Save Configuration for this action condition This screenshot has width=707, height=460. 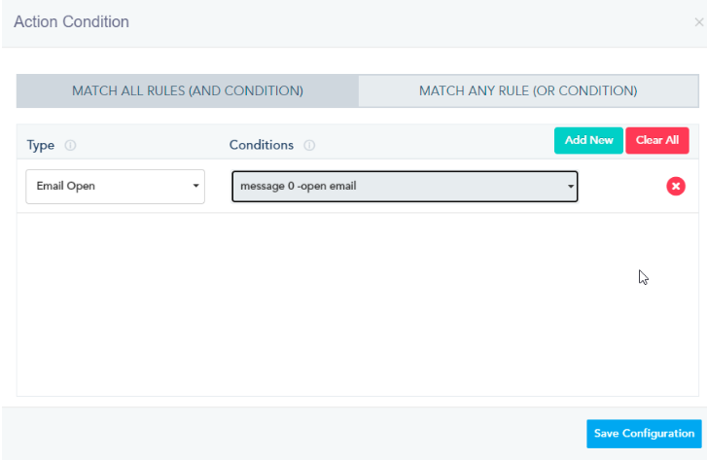click(644, 434)
